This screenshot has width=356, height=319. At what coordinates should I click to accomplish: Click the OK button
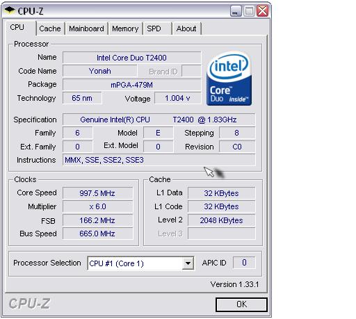pos(241,304)
